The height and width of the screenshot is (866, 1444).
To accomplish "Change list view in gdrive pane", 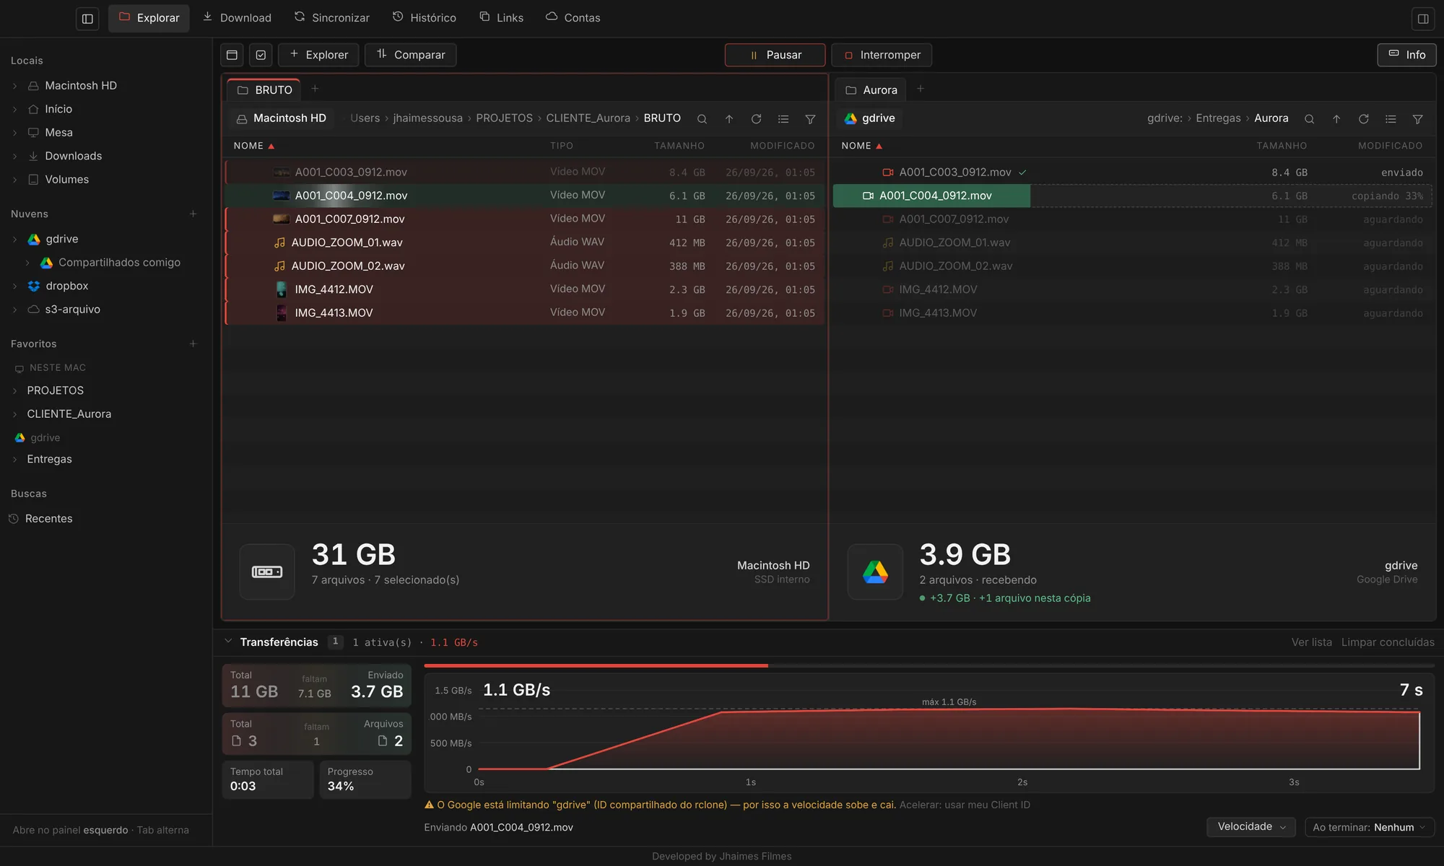I will 1391,119.
